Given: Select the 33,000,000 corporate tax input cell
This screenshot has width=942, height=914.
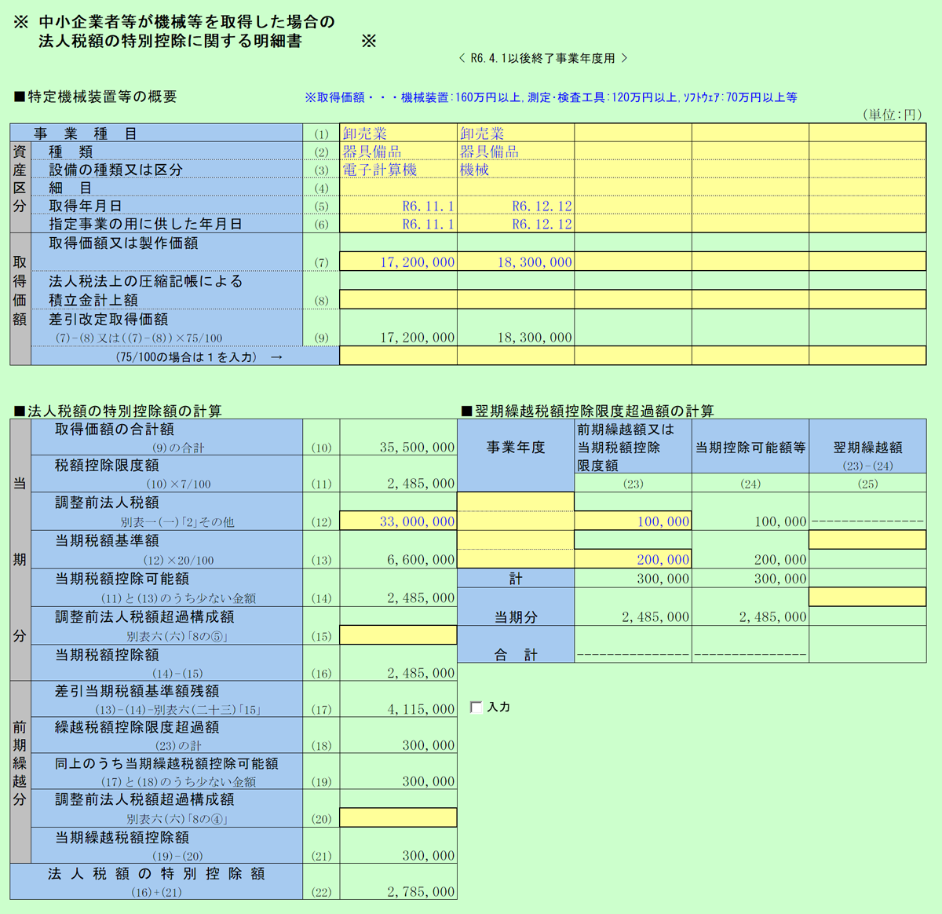Looking at the screenshot, I should pos(399,521).
